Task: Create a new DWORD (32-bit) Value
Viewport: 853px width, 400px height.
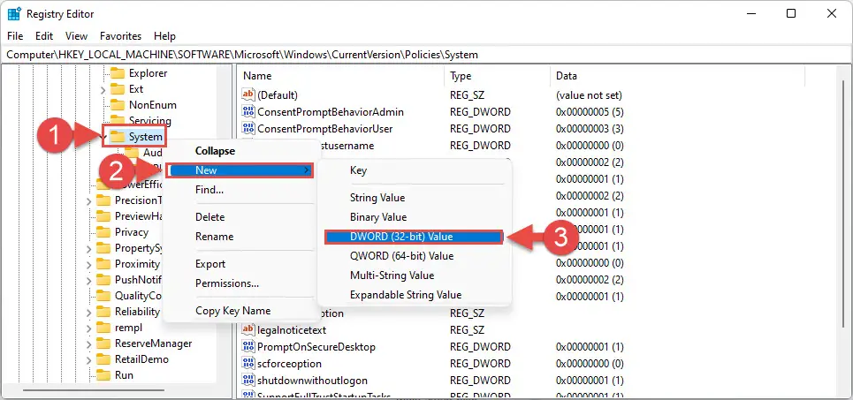Action: [x=414, y=237]
